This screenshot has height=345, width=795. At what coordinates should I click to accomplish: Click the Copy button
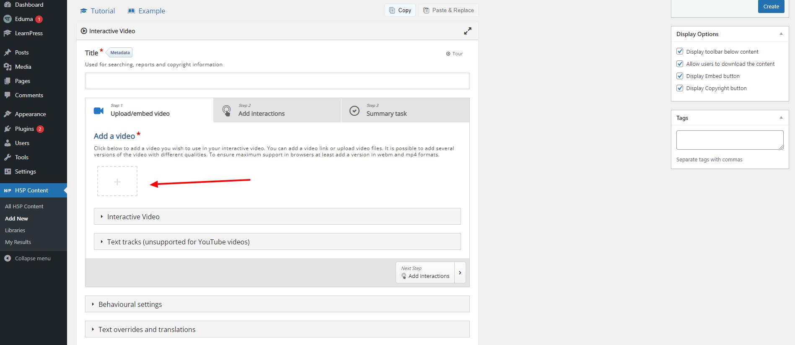[x=400, y=10]
